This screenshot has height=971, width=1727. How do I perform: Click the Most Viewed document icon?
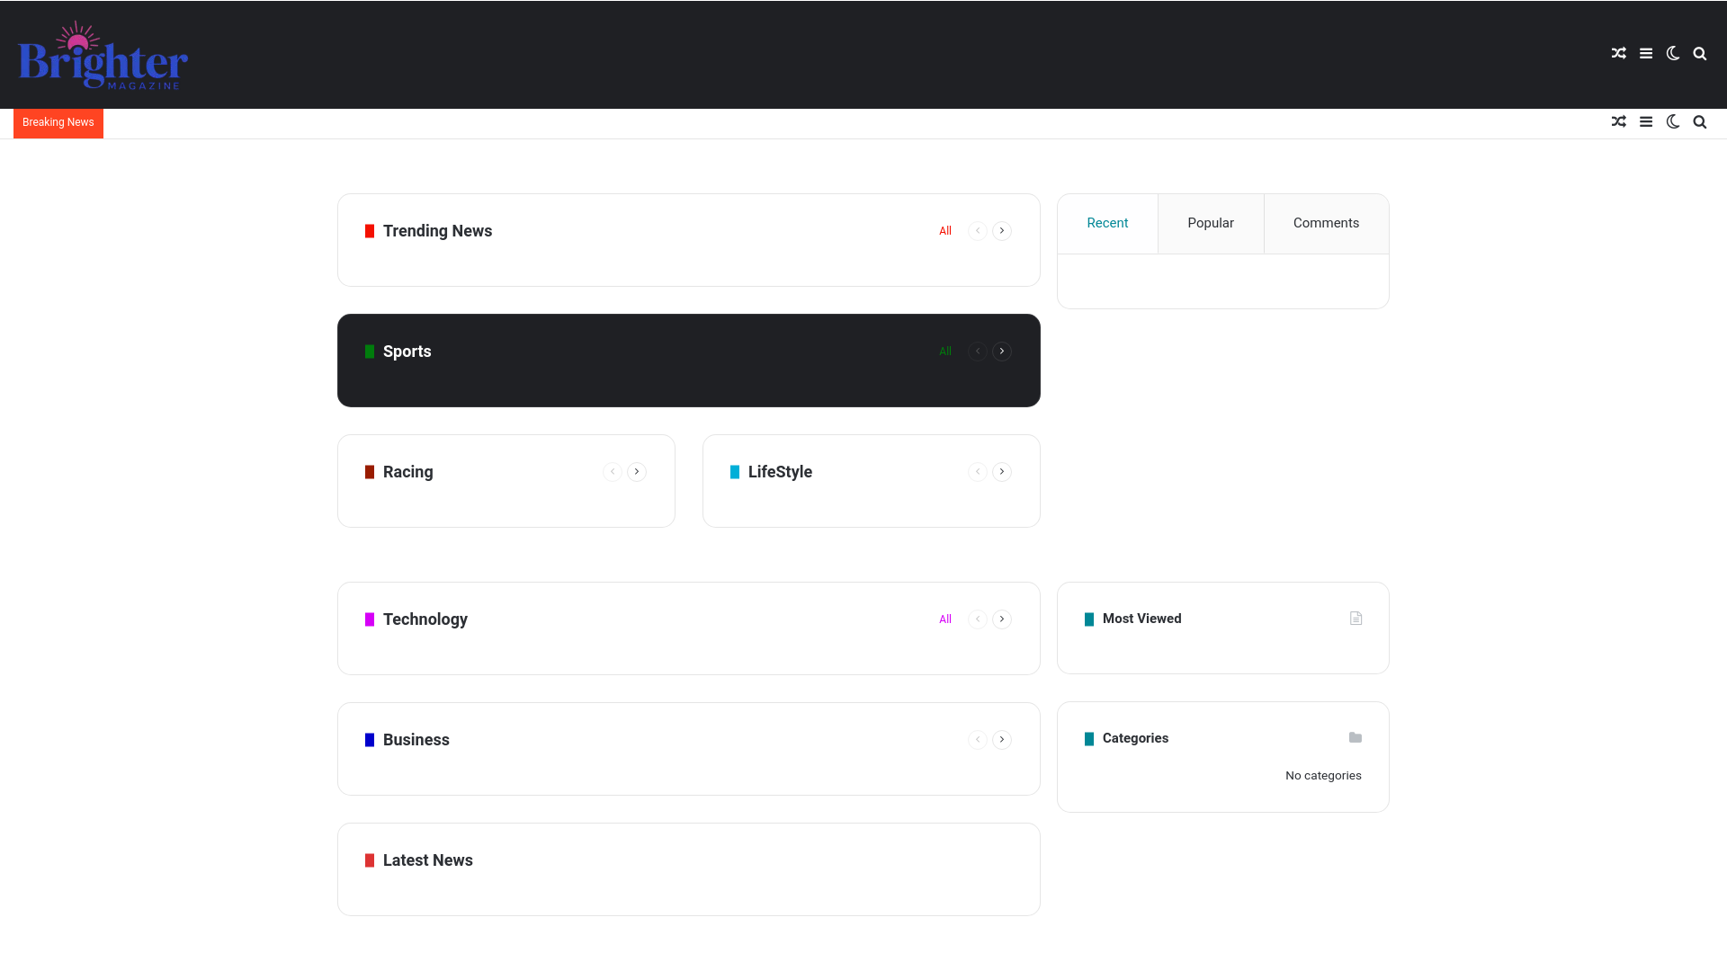coord(1356,619)
